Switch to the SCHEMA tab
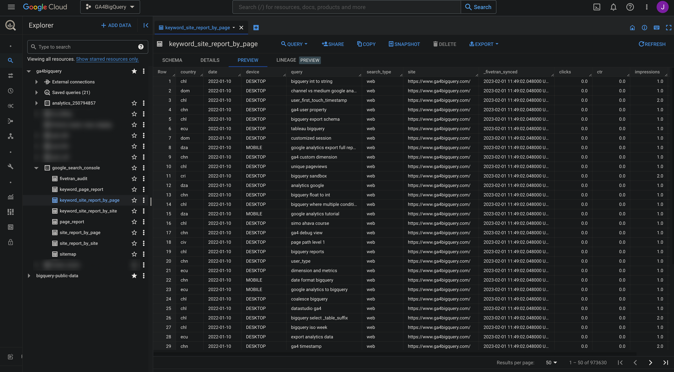The image size is (674, 372). point(172,60)
